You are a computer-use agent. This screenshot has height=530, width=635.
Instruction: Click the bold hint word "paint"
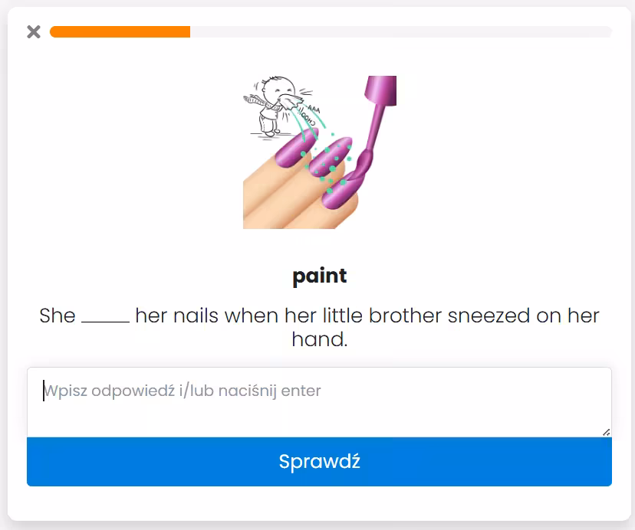click(x=319, y=276)
